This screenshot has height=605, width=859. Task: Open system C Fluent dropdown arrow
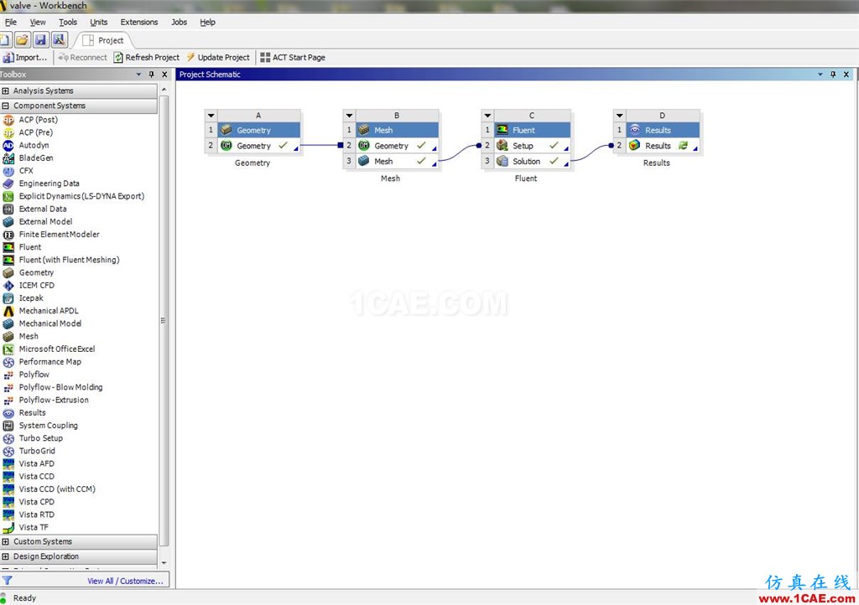[487, 116]
